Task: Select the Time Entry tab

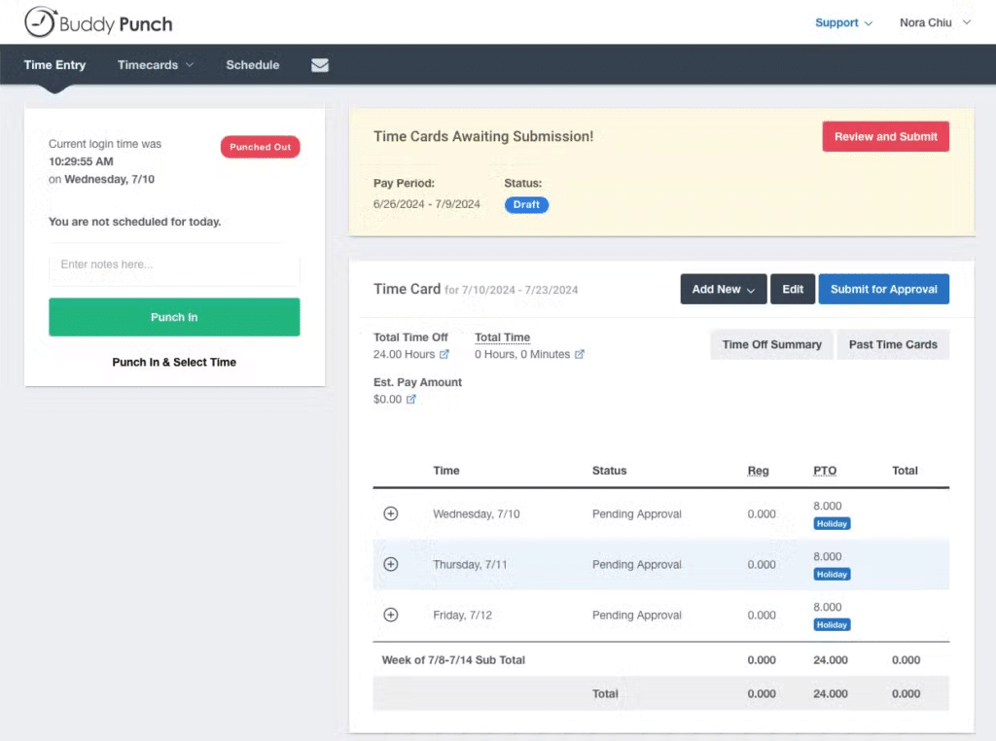Action: (54, 65)
